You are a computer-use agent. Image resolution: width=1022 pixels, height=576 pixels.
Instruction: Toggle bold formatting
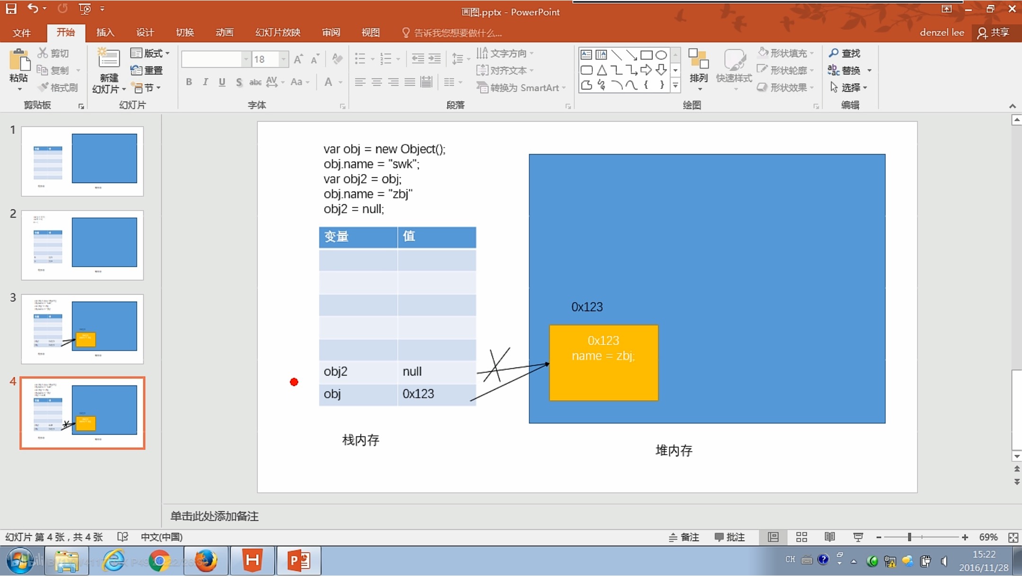pyautogui.click(x=189, y=82)
